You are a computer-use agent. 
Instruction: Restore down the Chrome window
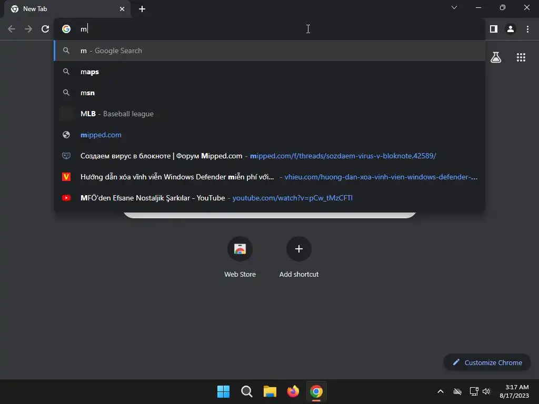tap(503, 7)
